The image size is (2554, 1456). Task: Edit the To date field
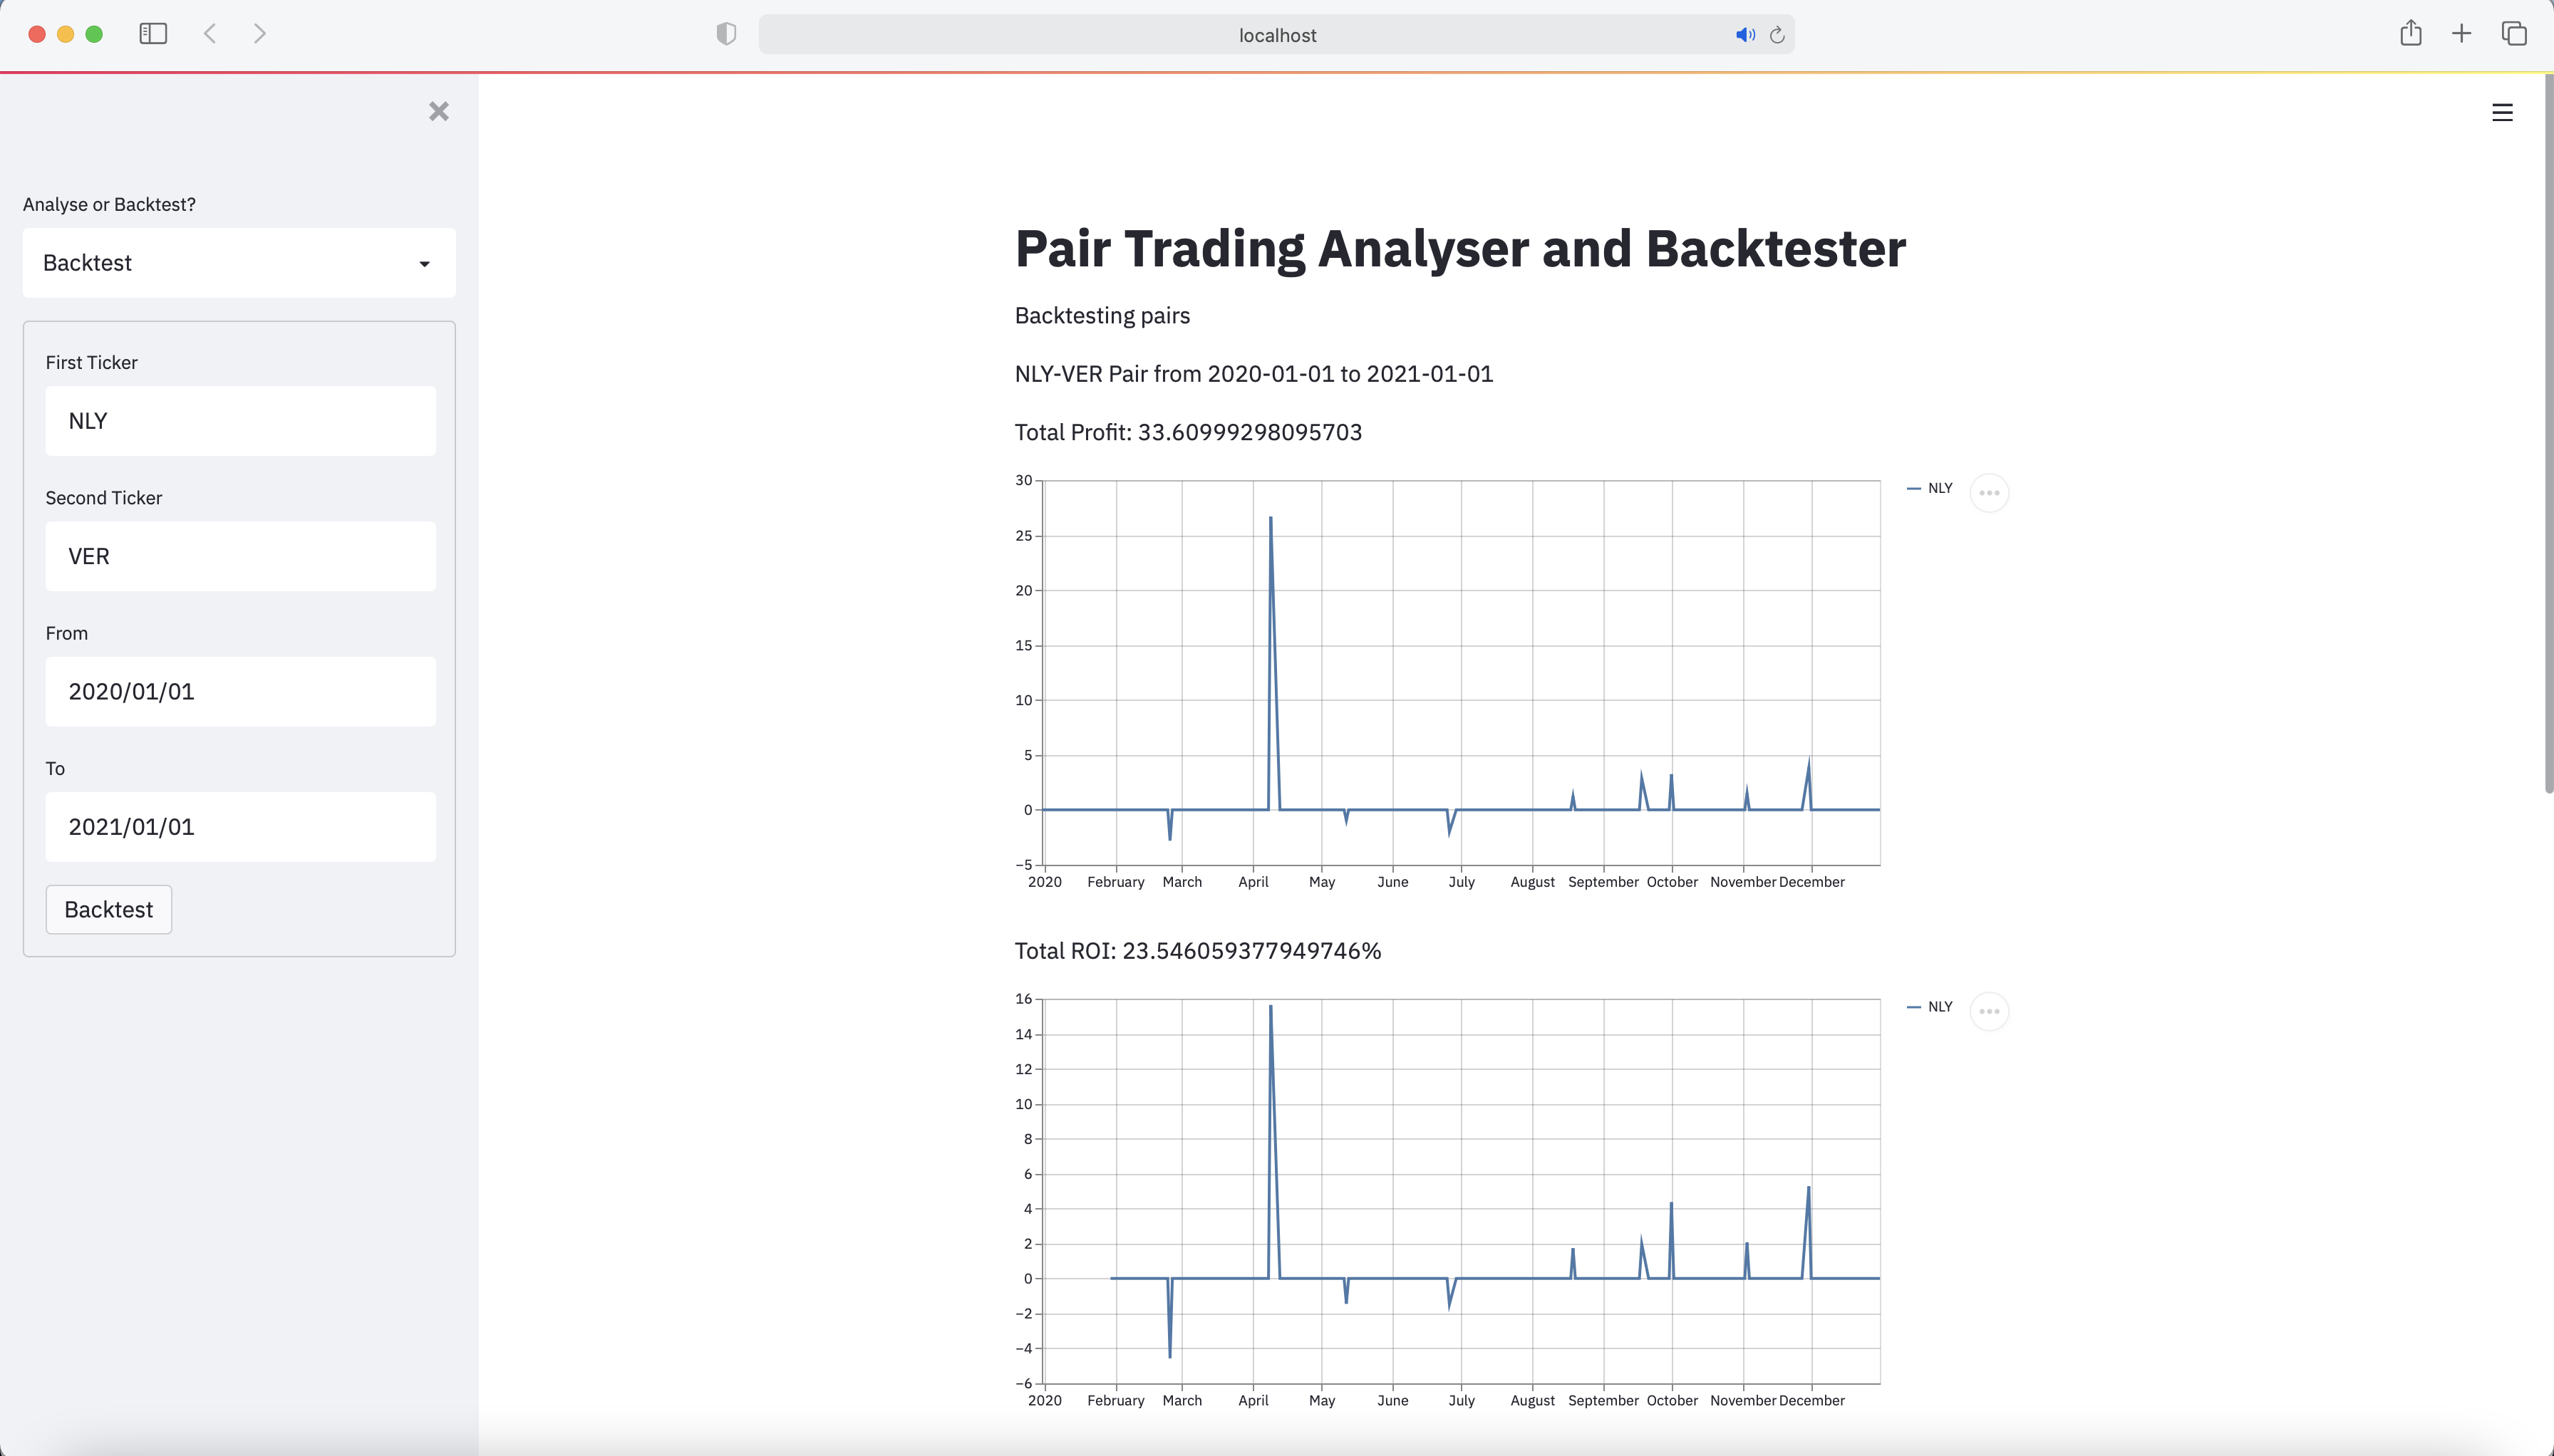240,826
